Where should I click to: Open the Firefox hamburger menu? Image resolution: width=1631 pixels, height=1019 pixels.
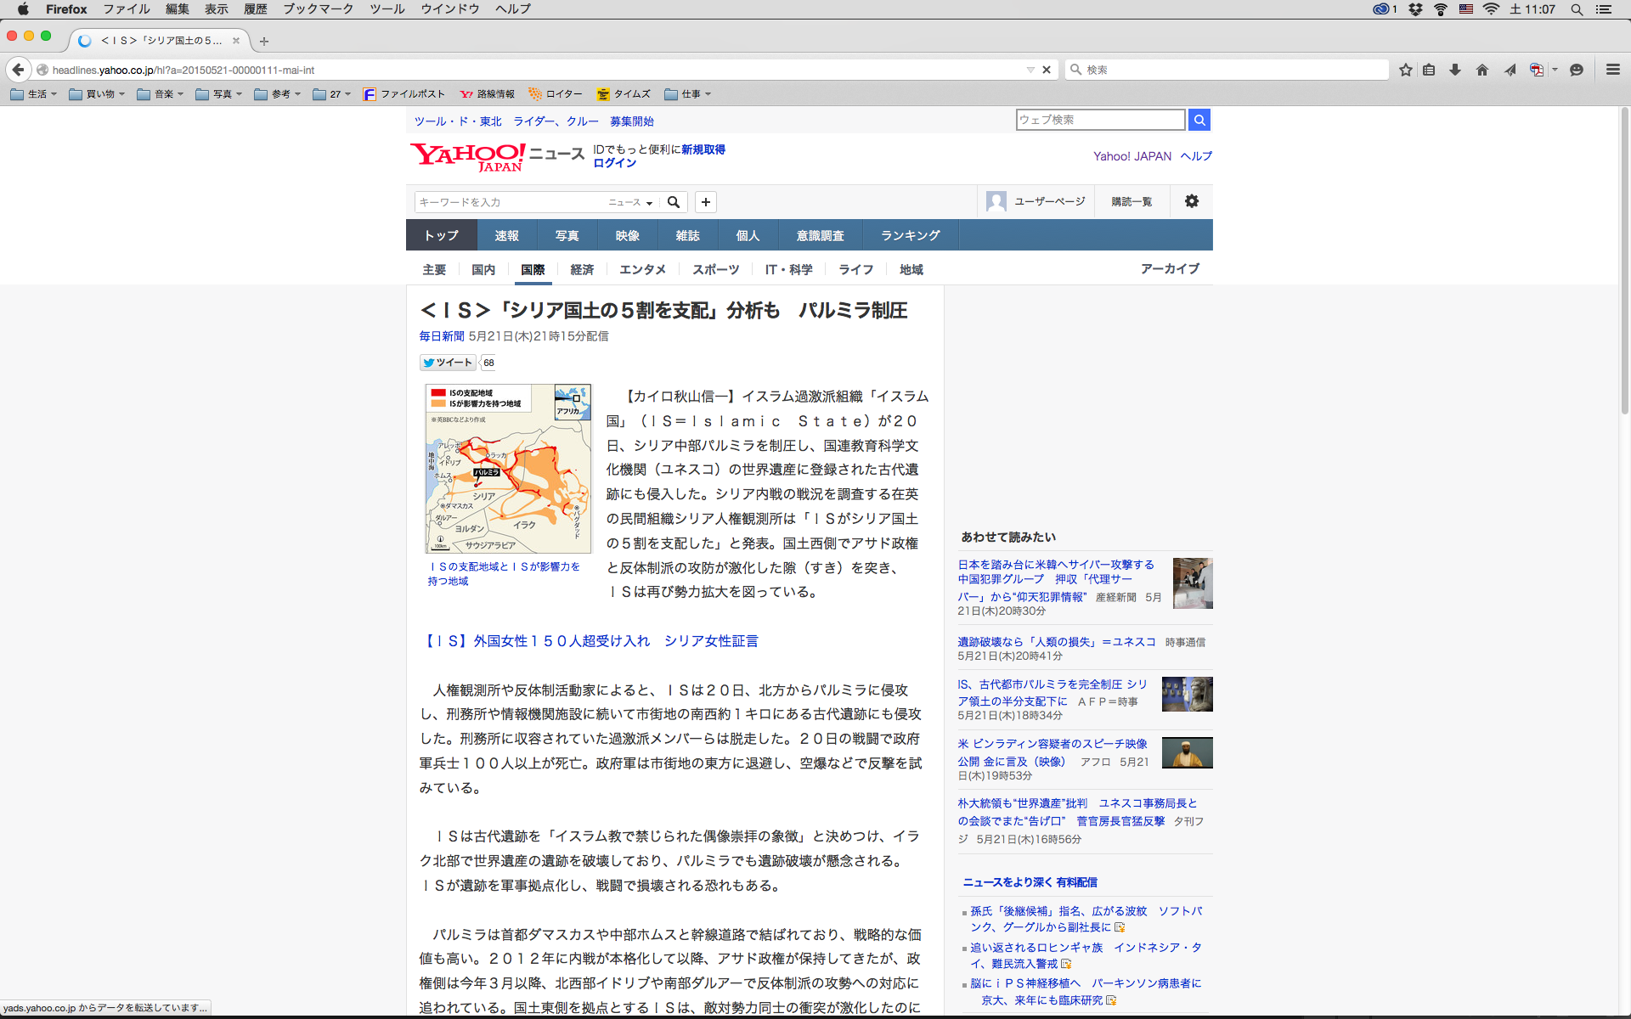1612,70
